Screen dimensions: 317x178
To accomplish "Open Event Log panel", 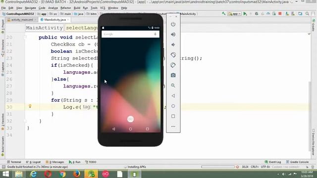I will tap(273, 162).
